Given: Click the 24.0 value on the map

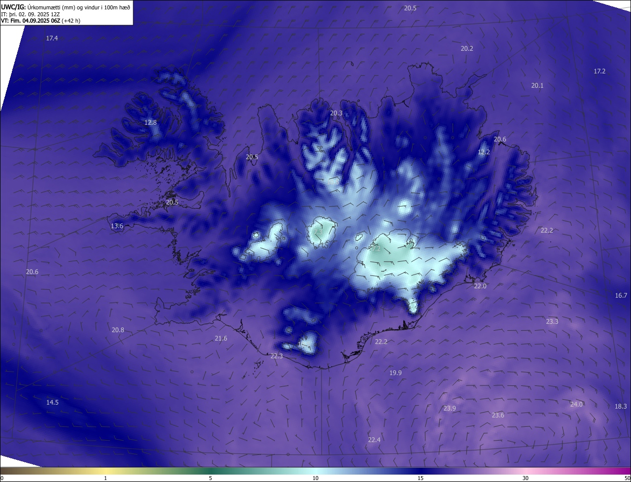Looking at the screenshot, I should [576, 404].
